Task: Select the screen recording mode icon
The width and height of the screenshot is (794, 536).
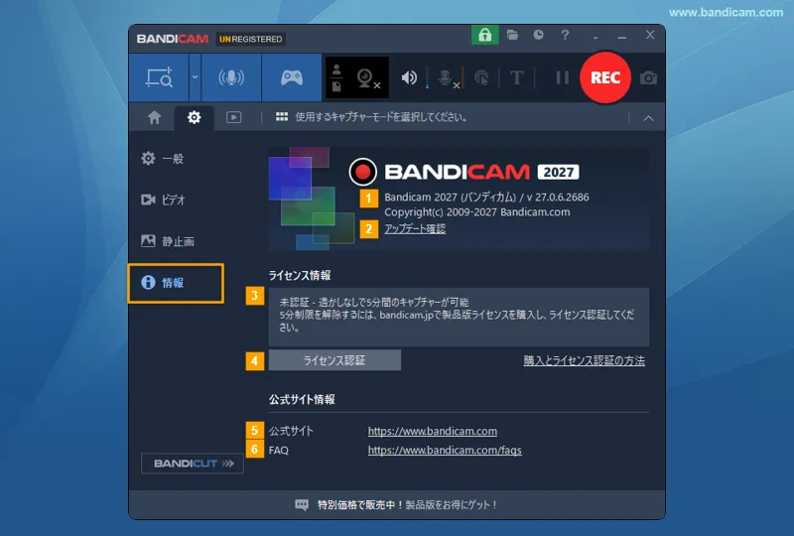Action: click(x=159, y=77)
